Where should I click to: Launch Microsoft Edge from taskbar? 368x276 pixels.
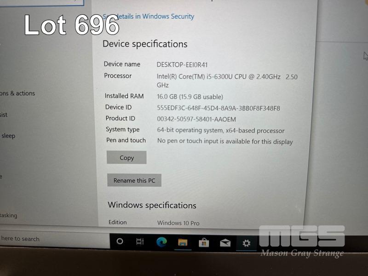[x=161, y=242]
